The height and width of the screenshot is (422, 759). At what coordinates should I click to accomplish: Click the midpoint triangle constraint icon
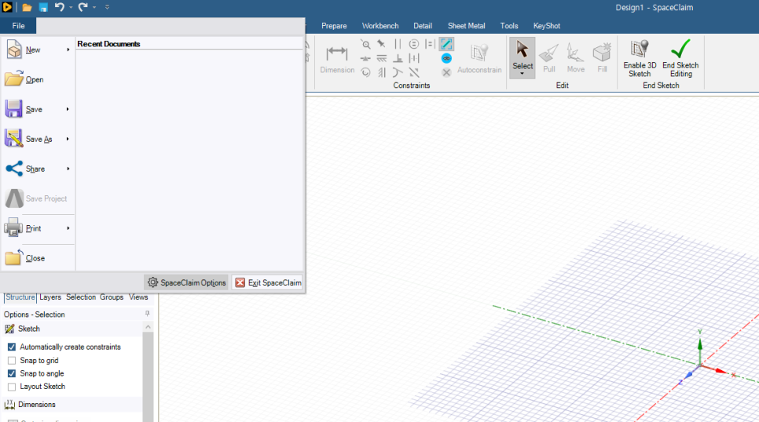click(x=365, y=59)
